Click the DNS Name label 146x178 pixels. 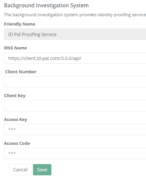[x=15, y=48]
